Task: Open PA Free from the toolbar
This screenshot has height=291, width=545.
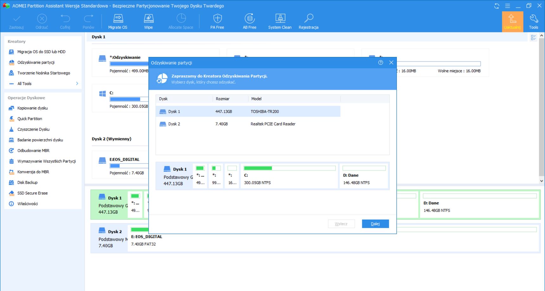Action: click(x=217, y=22)
